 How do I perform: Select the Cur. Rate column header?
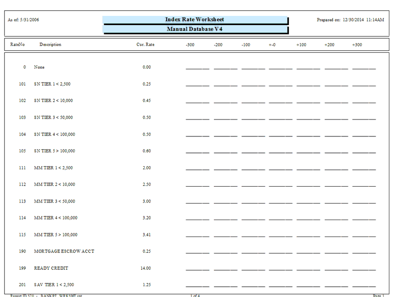(x=145, y=45)
